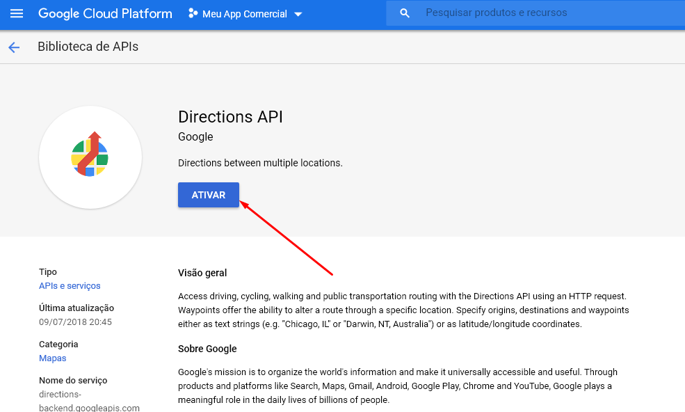
Task: Click the Sobre Google heading
Action: [207, 349]
